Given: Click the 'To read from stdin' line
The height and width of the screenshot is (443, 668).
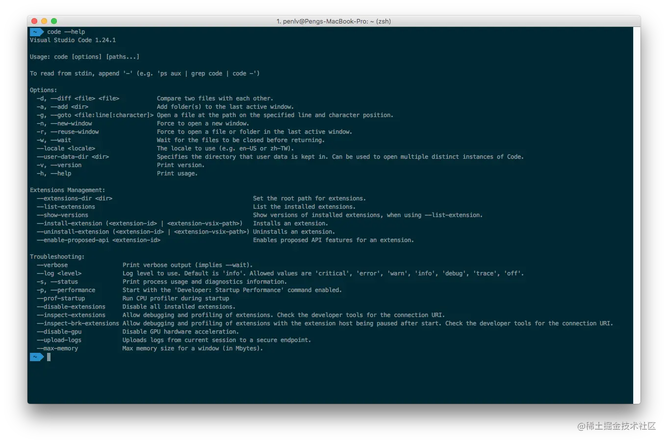Looking at the screenshot, I should [145, 74].
